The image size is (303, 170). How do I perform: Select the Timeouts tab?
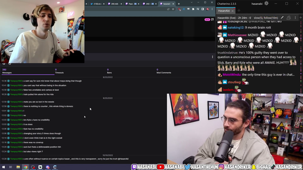tap(59, 71)
